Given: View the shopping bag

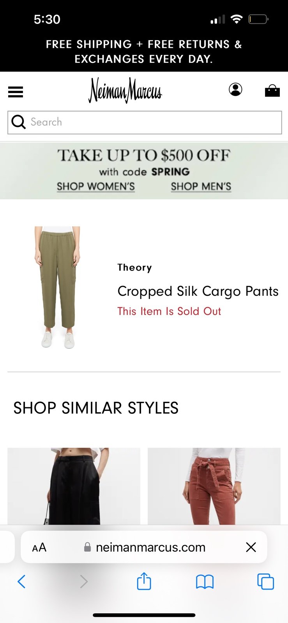Looking at the screenshot, I should pos(272,91).
